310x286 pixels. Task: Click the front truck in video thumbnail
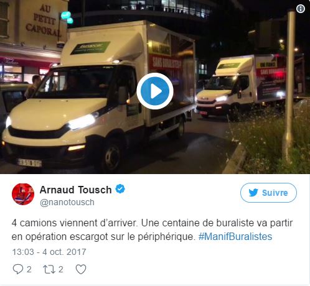click(x=98, y=98)
